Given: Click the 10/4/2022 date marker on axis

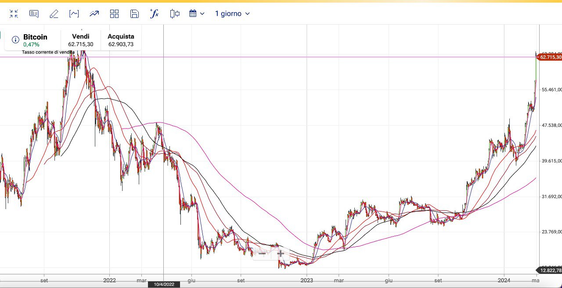Looking at the screenshot, I should 164,284.
